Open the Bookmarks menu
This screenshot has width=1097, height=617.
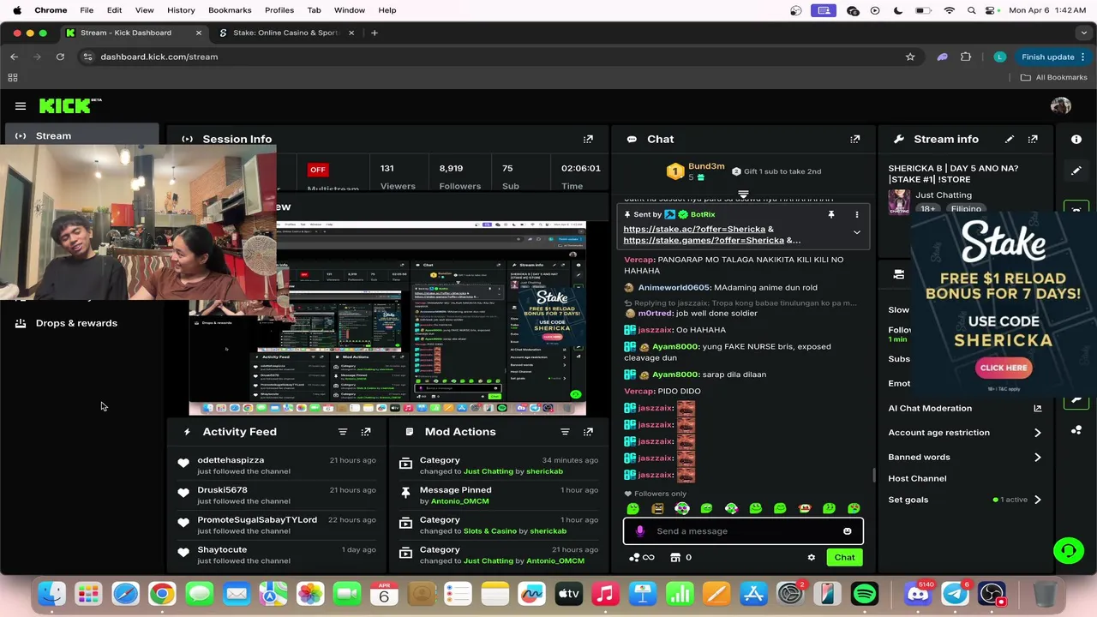(230, 10)
